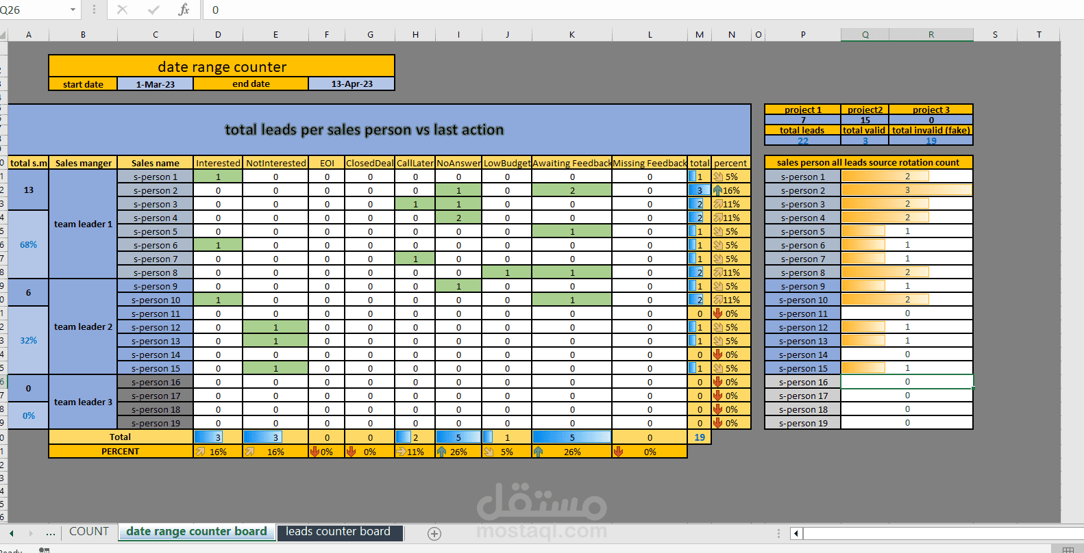Click the 68% team percentage cell
The image size is (1084, 553).
pyautogui.click(x=28, y=244)
